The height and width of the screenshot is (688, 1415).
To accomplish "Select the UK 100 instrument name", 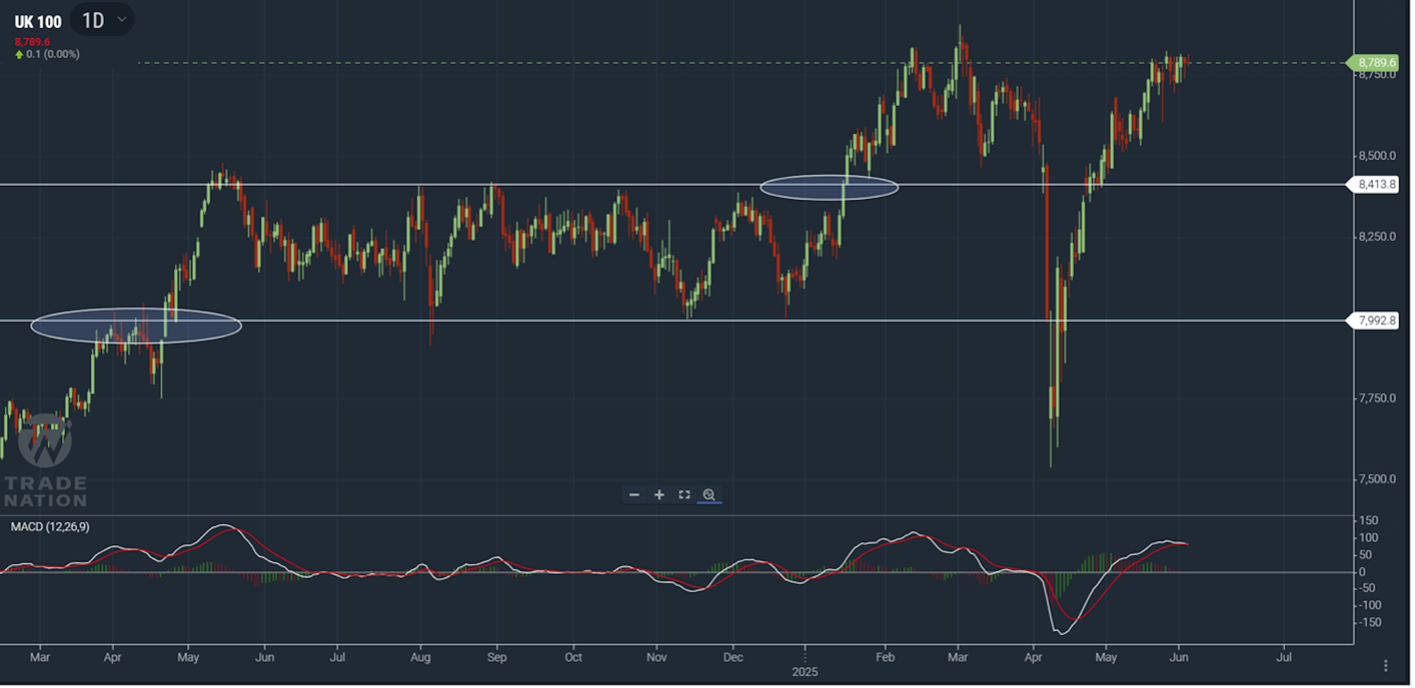I will (x=38, y=22).
